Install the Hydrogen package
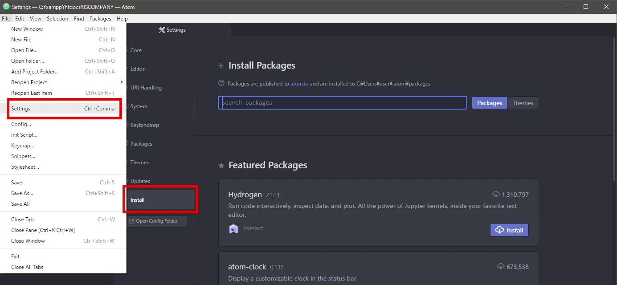617x285 pixels. click(509, 230)
